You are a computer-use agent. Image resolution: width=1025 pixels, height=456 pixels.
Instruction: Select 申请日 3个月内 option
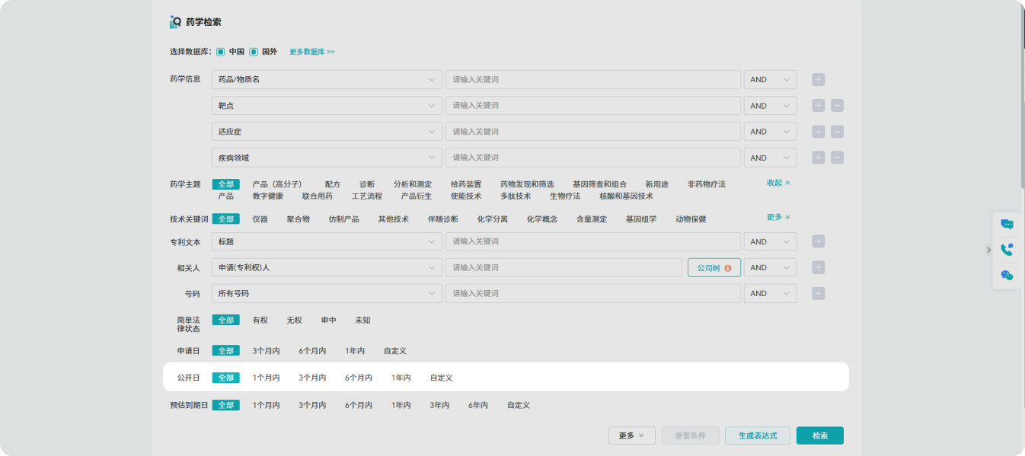[x=267, y=351]
